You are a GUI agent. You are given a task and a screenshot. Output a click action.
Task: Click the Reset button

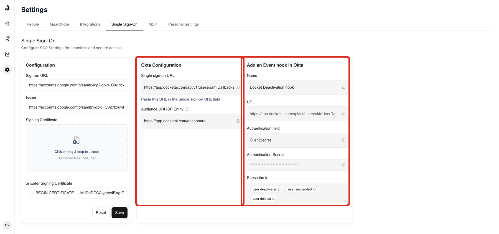click(x=101, y=213)
